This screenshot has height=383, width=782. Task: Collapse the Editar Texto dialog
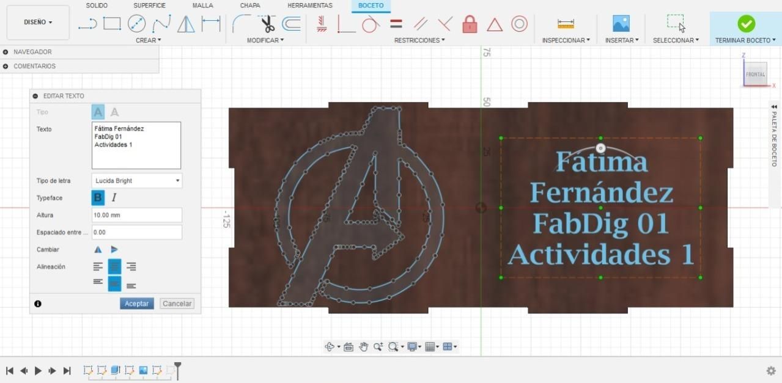(x=35, y=96)
